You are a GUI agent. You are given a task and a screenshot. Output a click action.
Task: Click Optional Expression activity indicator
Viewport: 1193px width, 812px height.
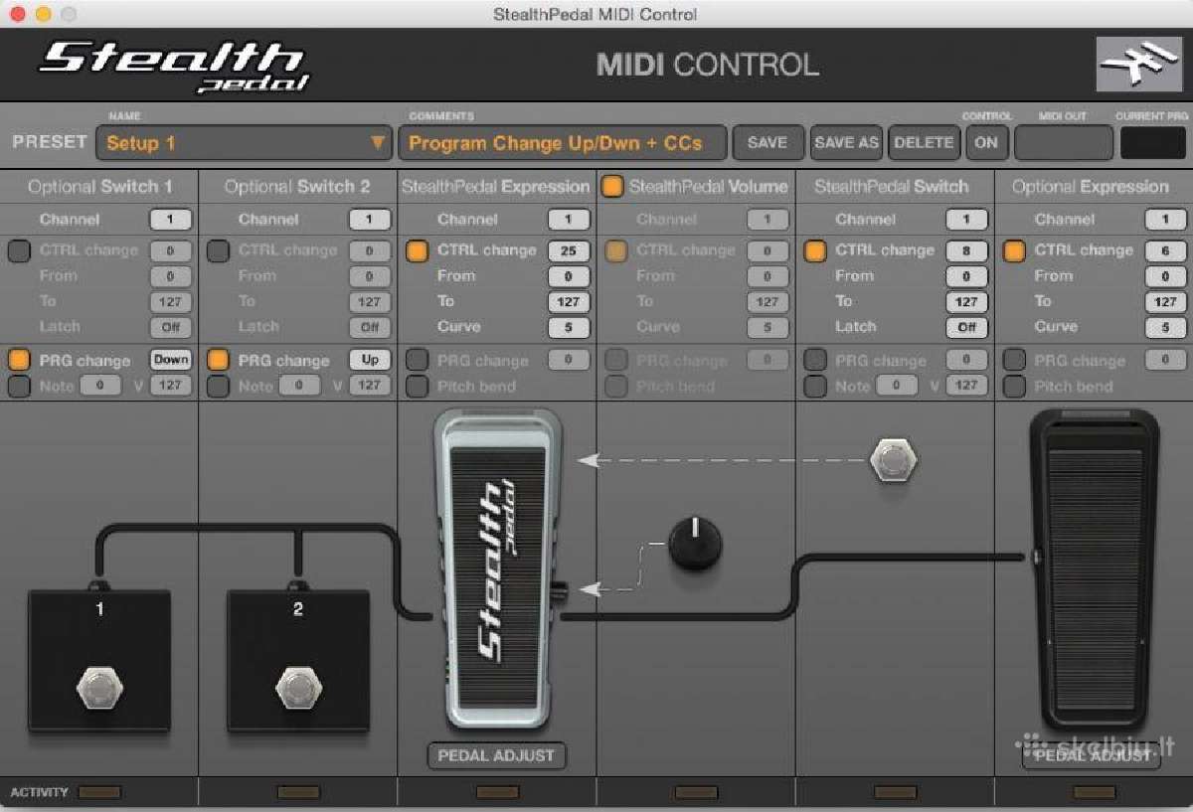[1094, 792]
